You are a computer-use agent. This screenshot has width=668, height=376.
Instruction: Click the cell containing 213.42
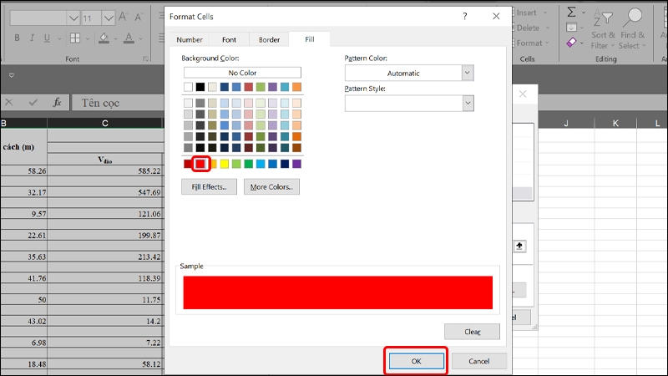105,257
